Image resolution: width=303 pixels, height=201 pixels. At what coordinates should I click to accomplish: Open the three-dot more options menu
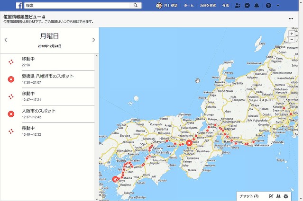pyautogui.click(x=291, y=19)
